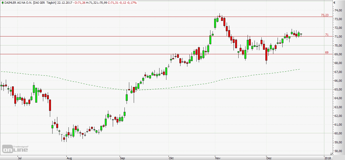The height and width of the screenshot is (160, 345).
Task: Click the 2018 label on time axis
Action: point(327,158)
